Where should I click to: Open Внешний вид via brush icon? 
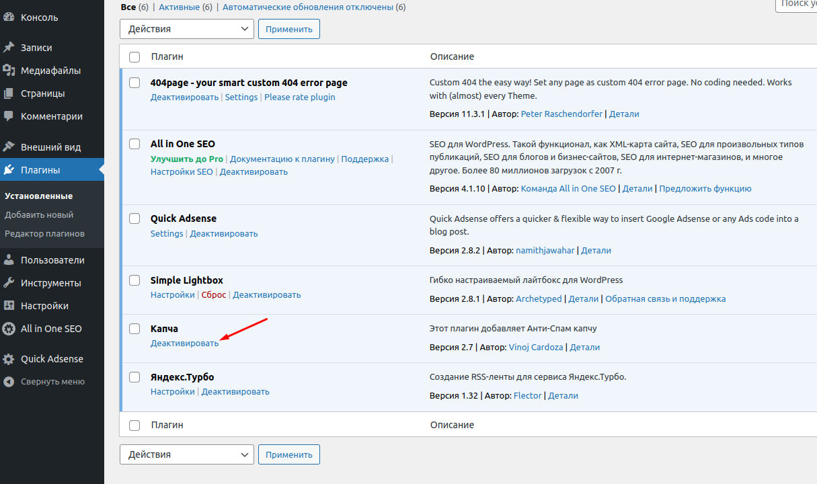click(9, 147)
